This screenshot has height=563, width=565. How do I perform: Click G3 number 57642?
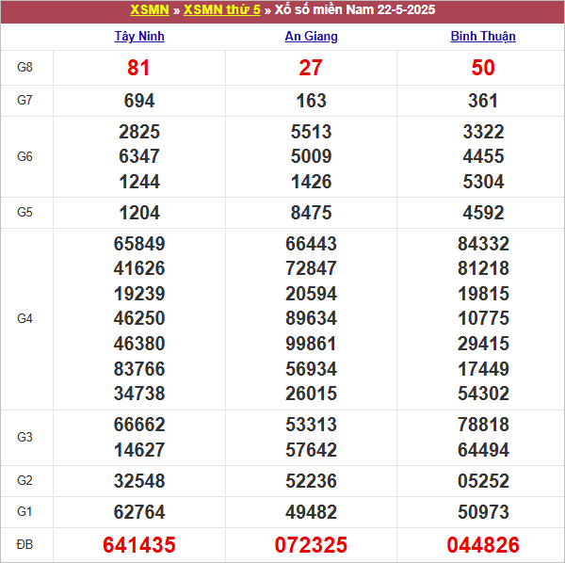(312, 450)
